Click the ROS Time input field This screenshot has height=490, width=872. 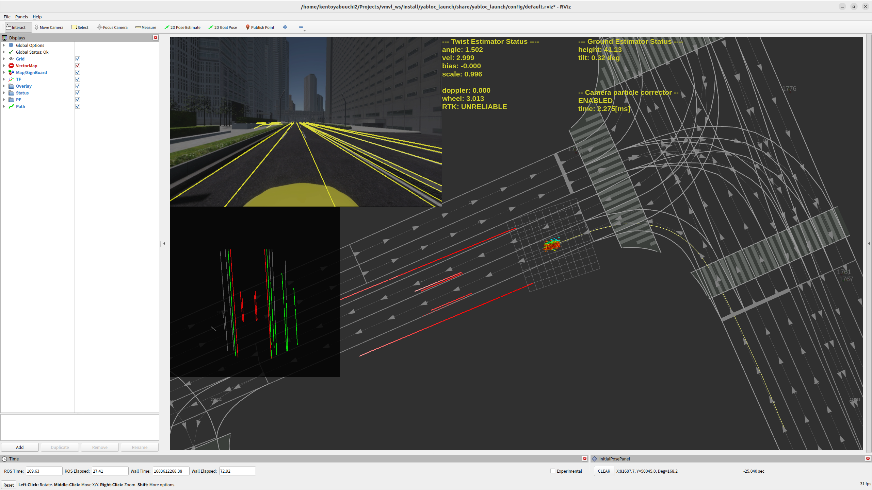(x=44, y=471)
